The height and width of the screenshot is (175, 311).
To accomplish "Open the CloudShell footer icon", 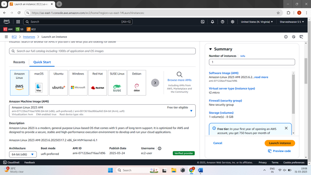I will pos(5,162).
